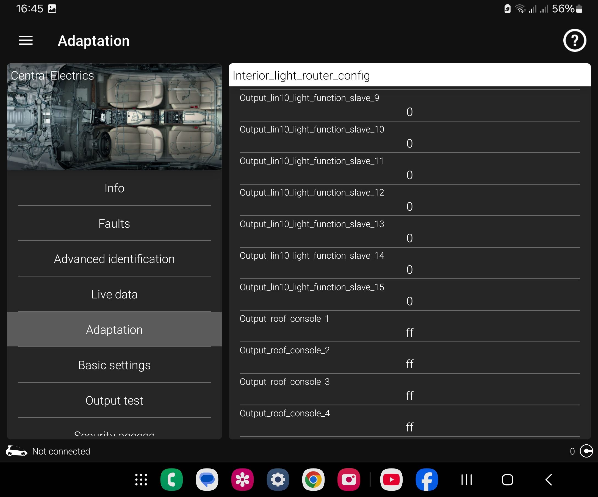This screenshot has width=598, height=497.
Task: Go to Advanced identification
Action: 114,259
